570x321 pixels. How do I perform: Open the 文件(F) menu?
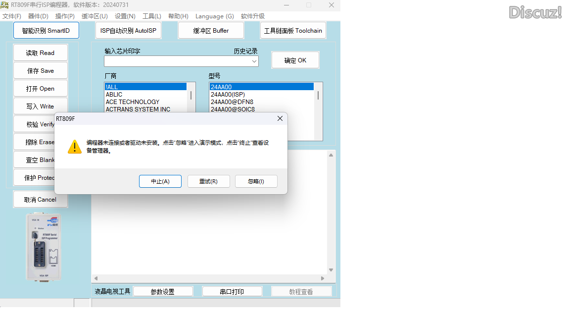pyautogui.click(x=12, y=16)
